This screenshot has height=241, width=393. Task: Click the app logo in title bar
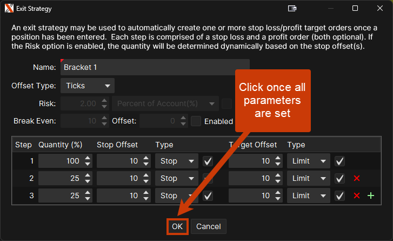pyautogui.click(x=9, y=8)
